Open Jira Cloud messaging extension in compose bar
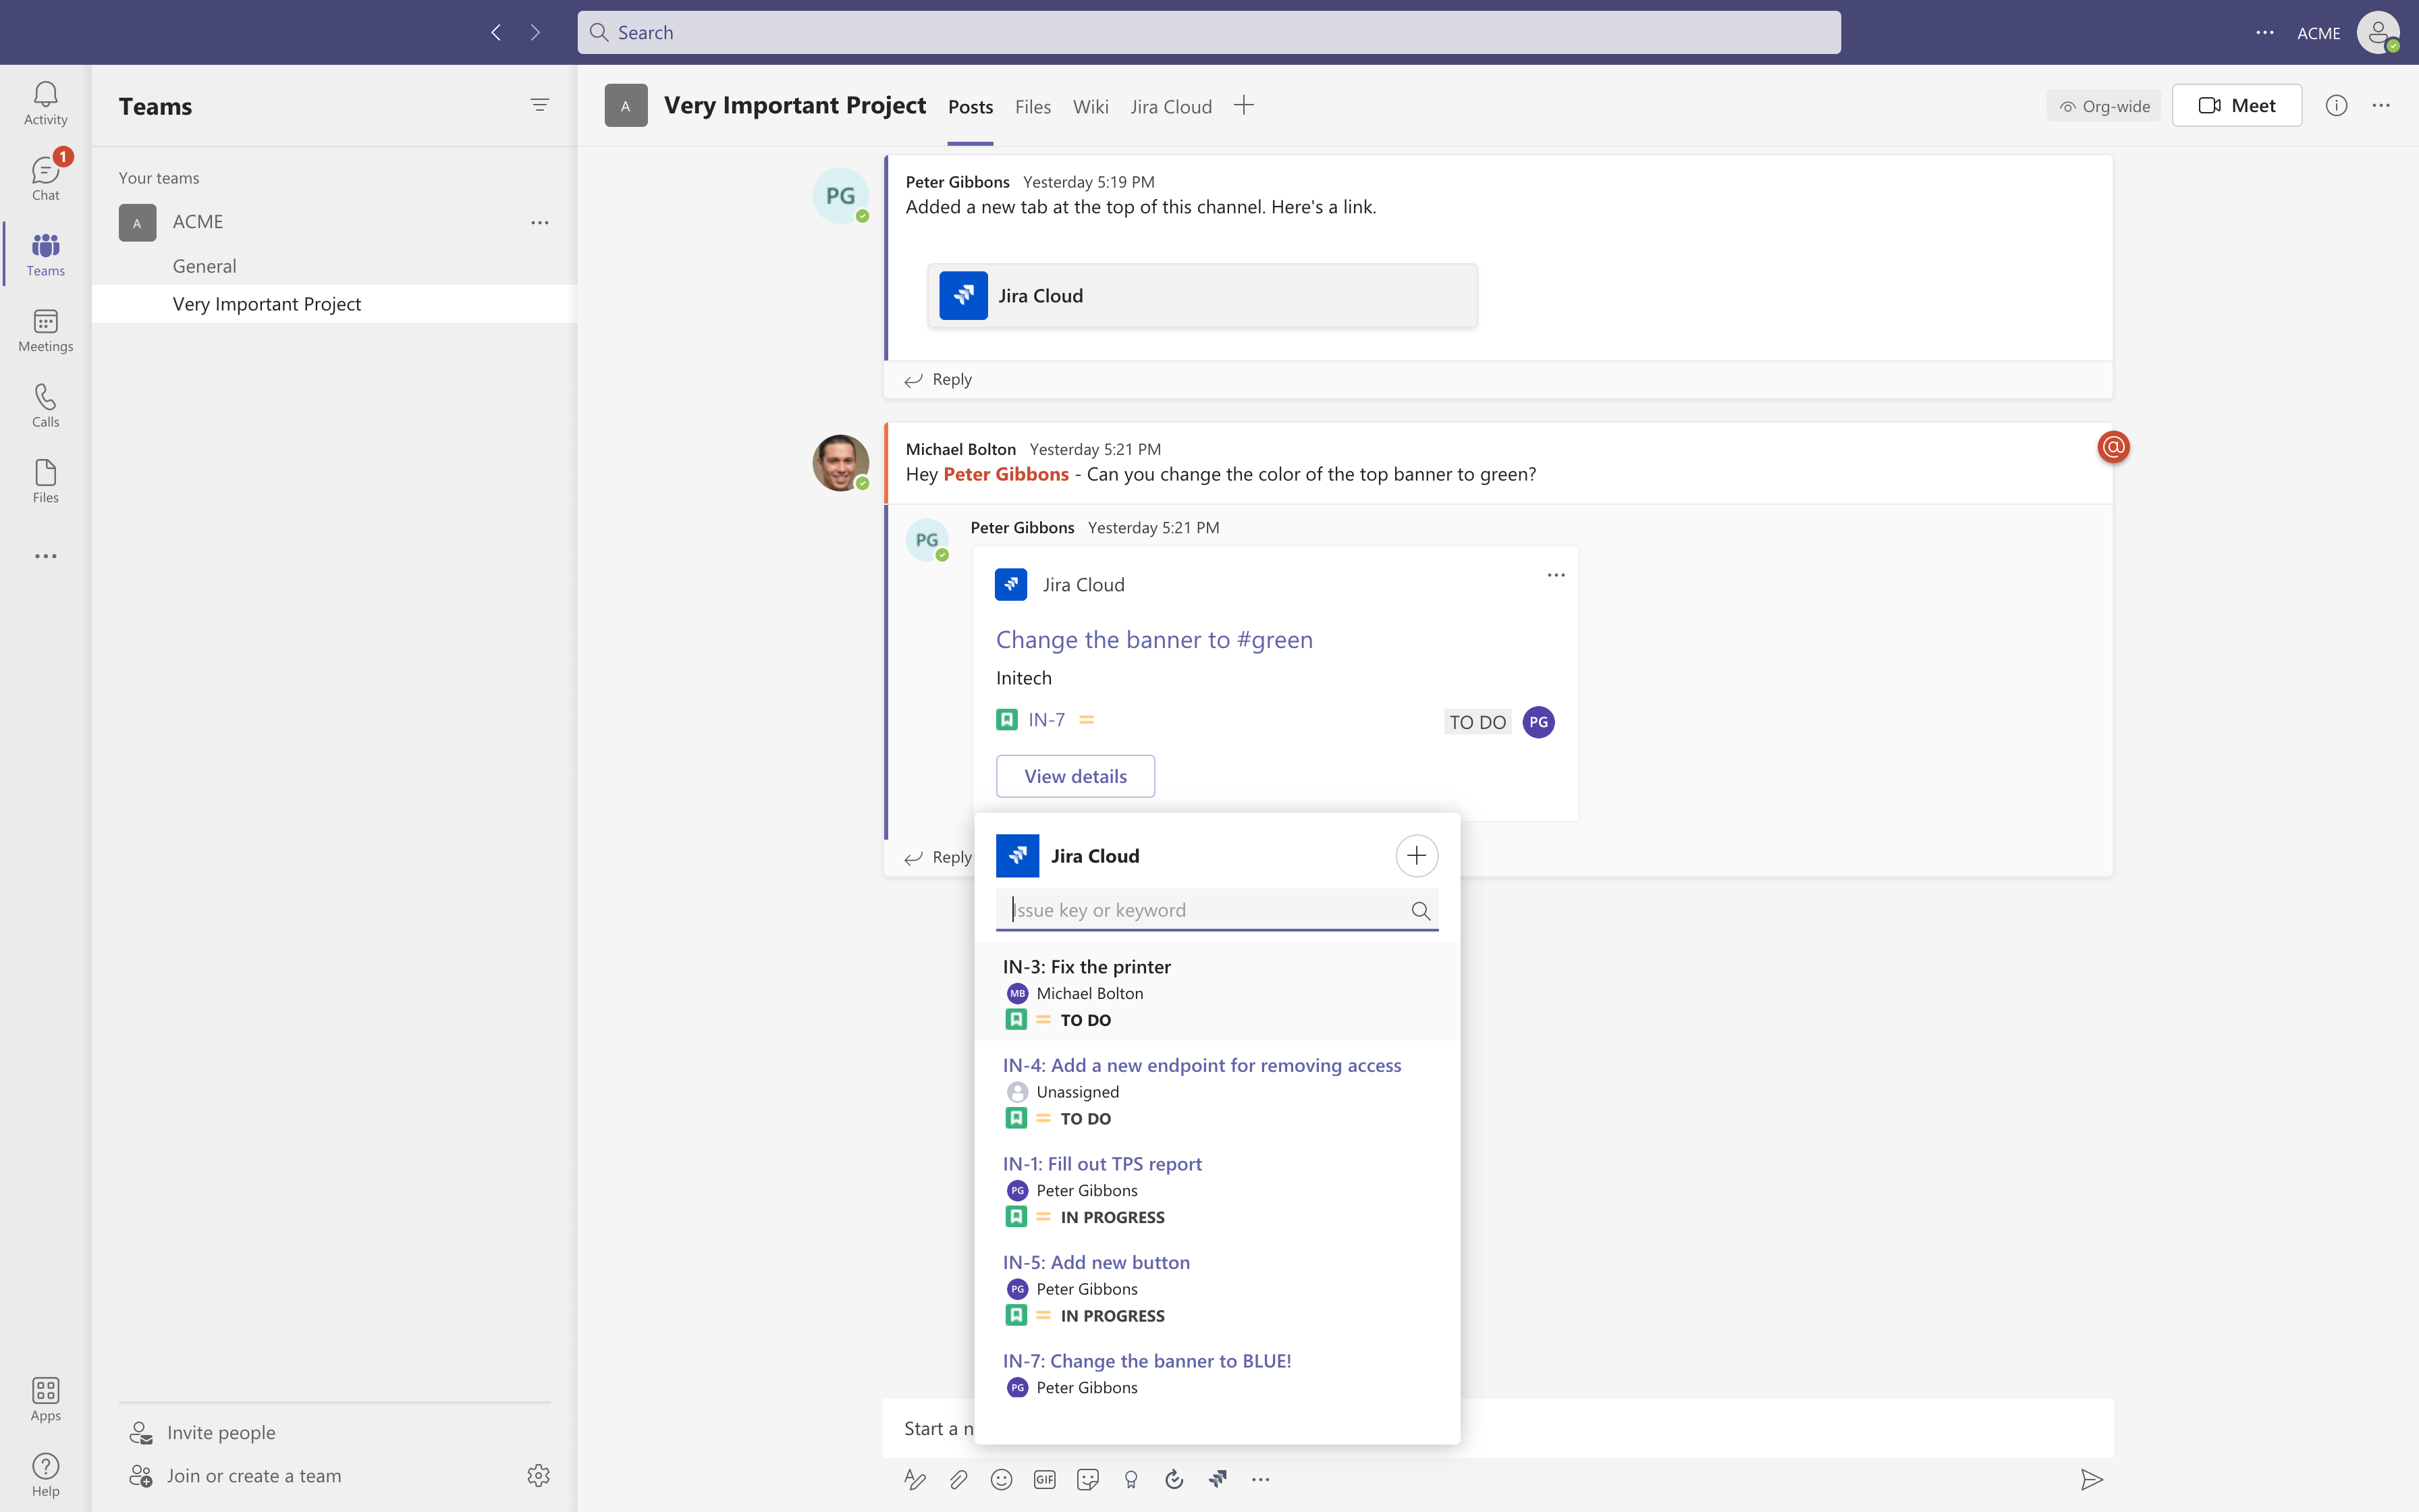The width and height of the screenshot is (2419, 1512). [x=1218, y=1479]
